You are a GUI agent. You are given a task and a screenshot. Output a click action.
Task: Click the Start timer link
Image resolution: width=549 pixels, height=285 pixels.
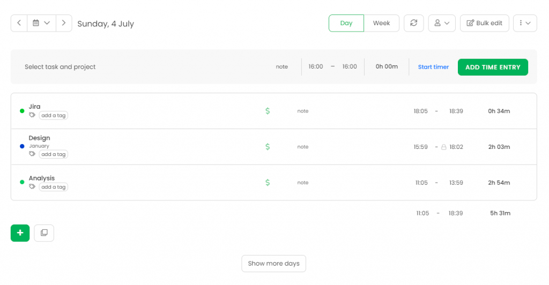tap(433, 67)
